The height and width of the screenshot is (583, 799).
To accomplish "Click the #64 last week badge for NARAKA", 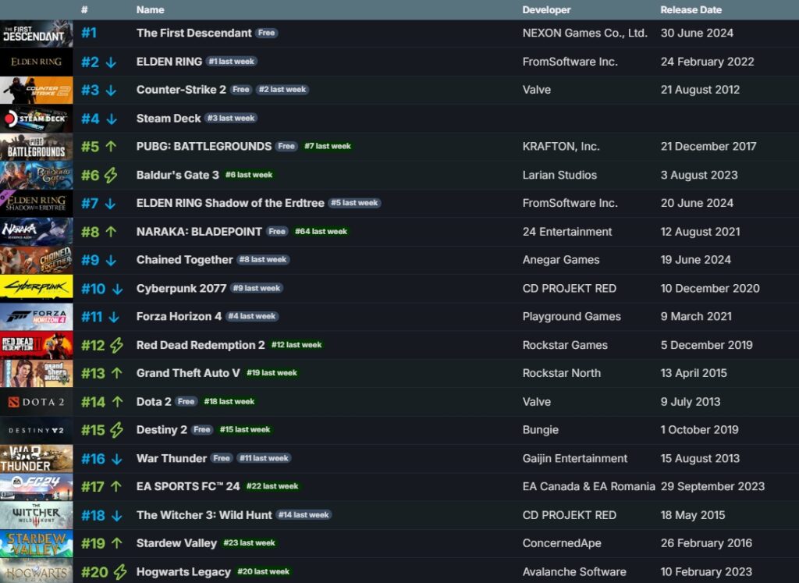I will (321, 232).
